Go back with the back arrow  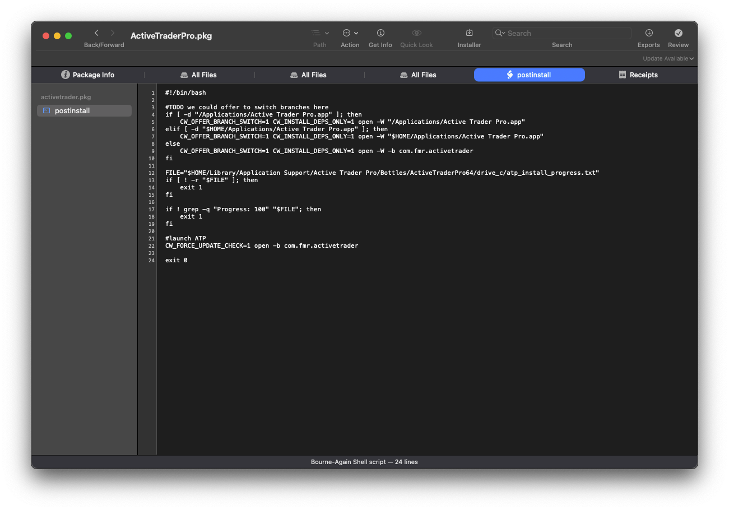coord(96,33)
